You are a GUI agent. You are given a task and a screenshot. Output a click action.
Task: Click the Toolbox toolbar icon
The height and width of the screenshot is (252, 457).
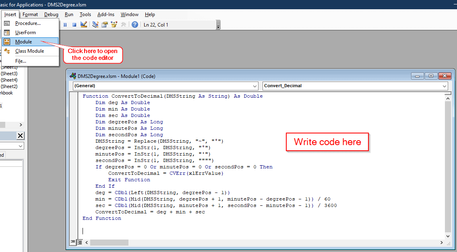click(x=123, y=25)
